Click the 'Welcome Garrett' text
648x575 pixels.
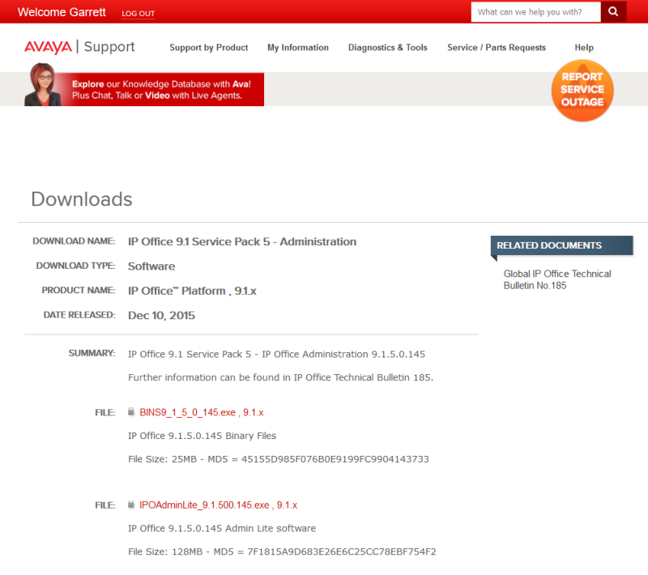[62, 12]
